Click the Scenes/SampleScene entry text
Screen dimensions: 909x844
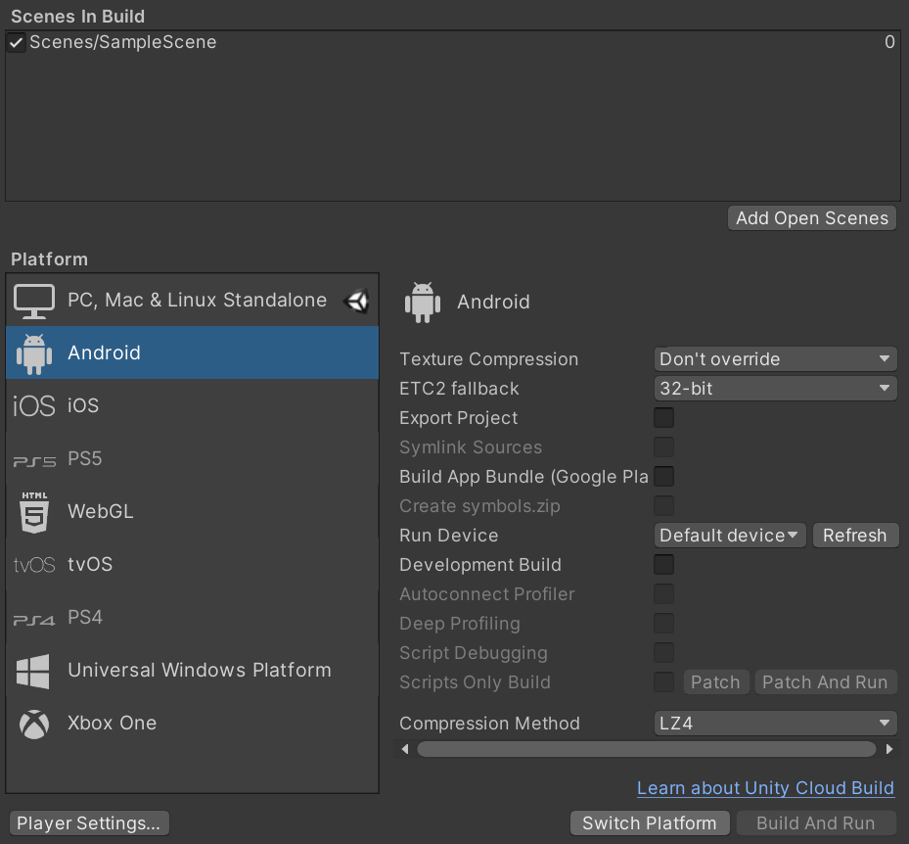pos(123,42)
